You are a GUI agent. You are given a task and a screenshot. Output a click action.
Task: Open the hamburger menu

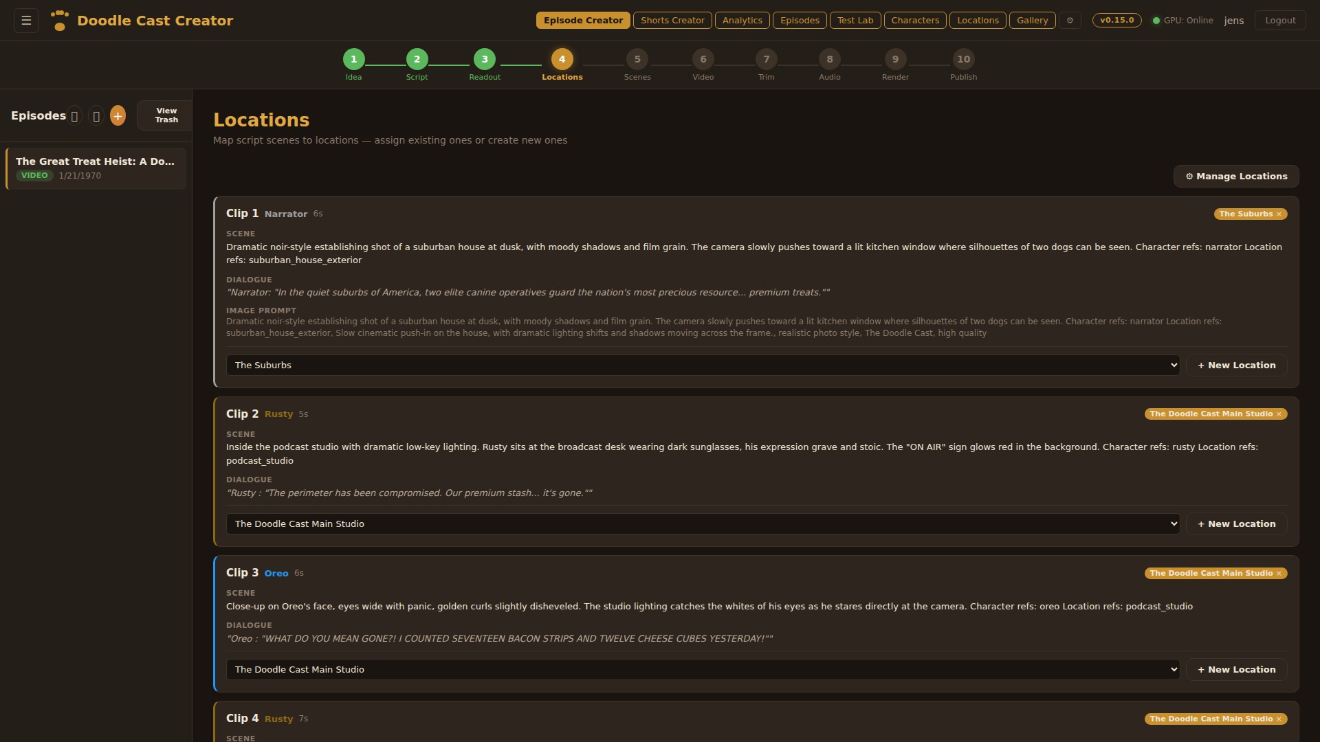[x=25, y=20]
